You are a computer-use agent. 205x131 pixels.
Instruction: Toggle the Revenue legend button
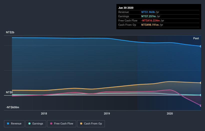14,124
